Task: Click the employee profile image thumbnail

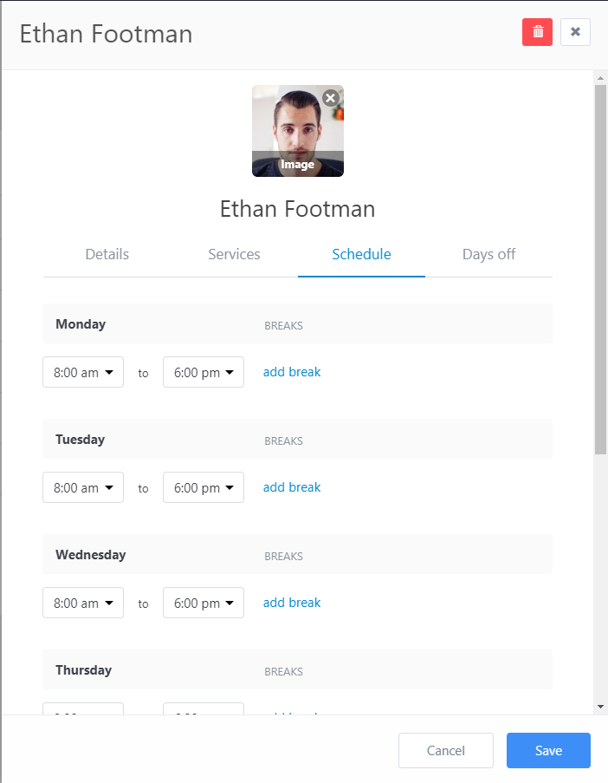Action: click(x=298, y=131)
